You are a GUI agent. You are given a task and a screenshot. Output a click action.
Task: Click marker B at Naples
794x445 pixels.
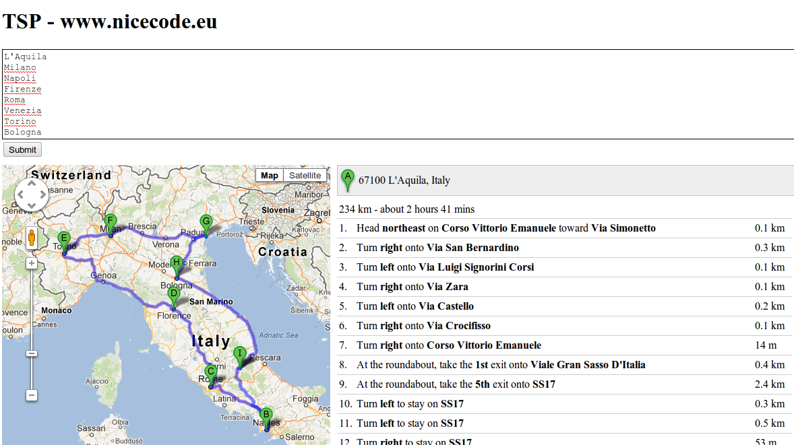(x=266, y=419)
